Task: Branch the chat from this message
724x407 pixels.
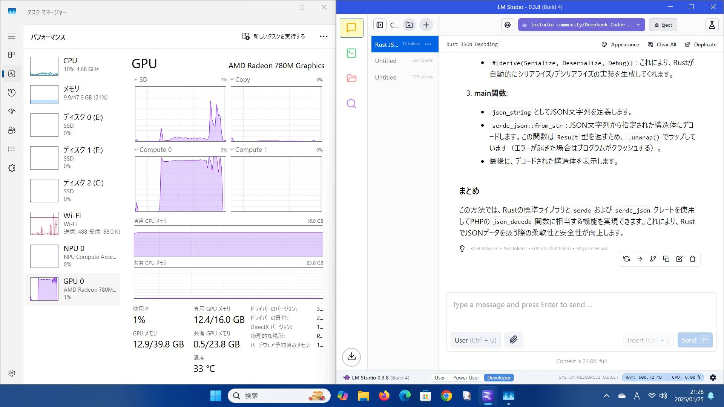Action: (653, 259)
